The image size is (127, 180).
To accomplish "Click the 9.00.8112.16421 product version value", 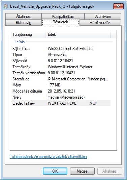I will (x=61, y=73).
